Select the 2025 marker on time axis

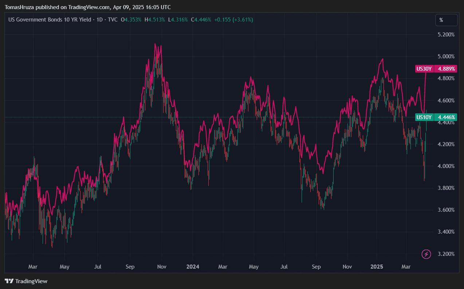377,267
